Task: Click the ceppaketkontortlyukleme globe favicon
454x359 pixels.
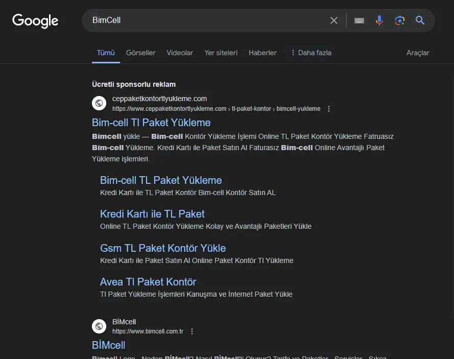Action: (x=99, y=103)
